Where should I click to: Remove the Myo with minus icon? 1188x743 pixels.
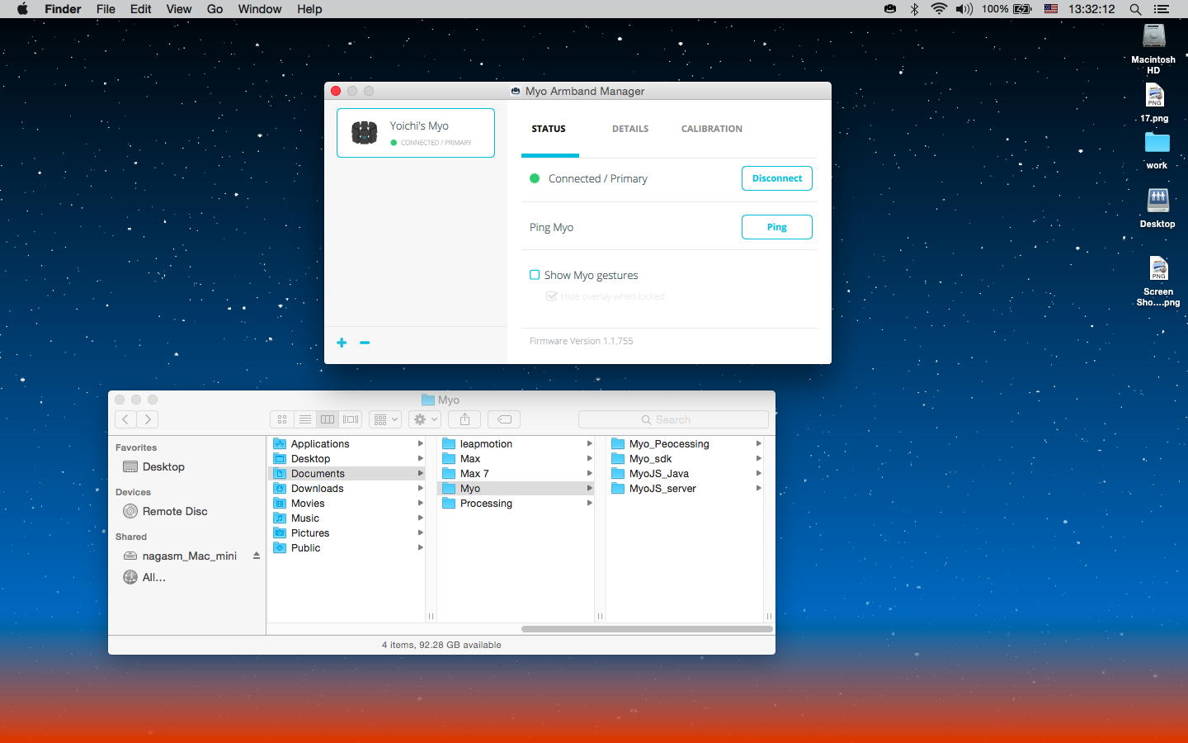[365, 343]
